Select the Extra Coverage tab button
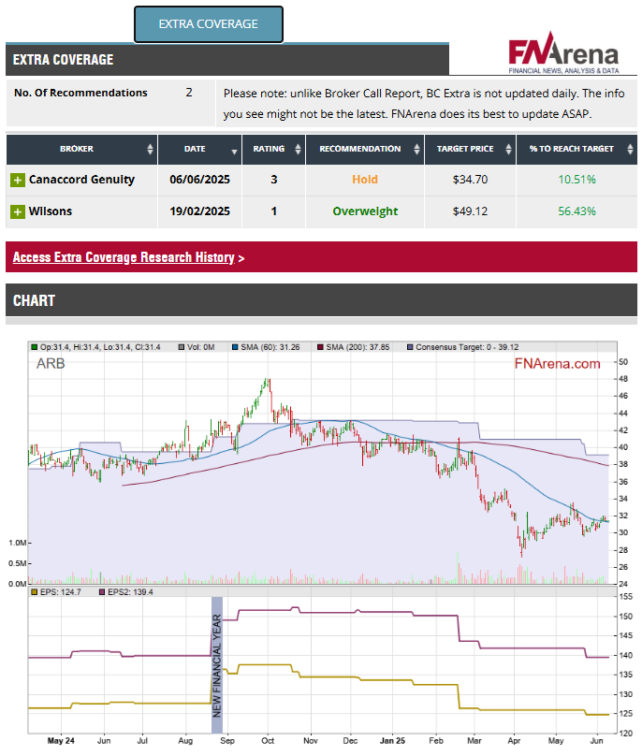This screenshot has height=756, width=642. coord(208,24)
